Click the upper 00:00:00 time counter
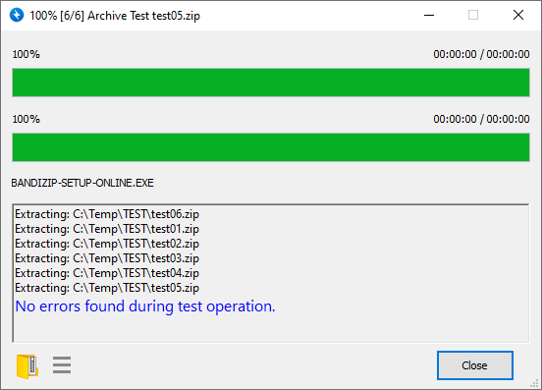 click(481, 54)
